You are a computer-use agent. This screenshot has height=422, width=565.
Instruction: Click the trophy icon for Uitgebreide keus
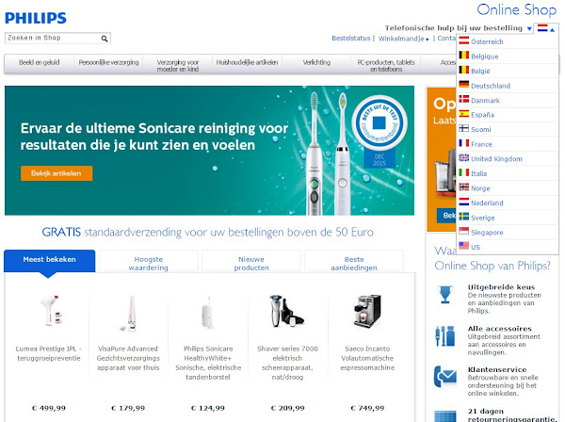[x=445, y=295]
